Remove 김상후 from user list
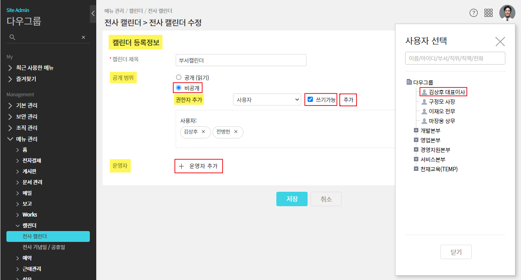 (x=203, y=132)
